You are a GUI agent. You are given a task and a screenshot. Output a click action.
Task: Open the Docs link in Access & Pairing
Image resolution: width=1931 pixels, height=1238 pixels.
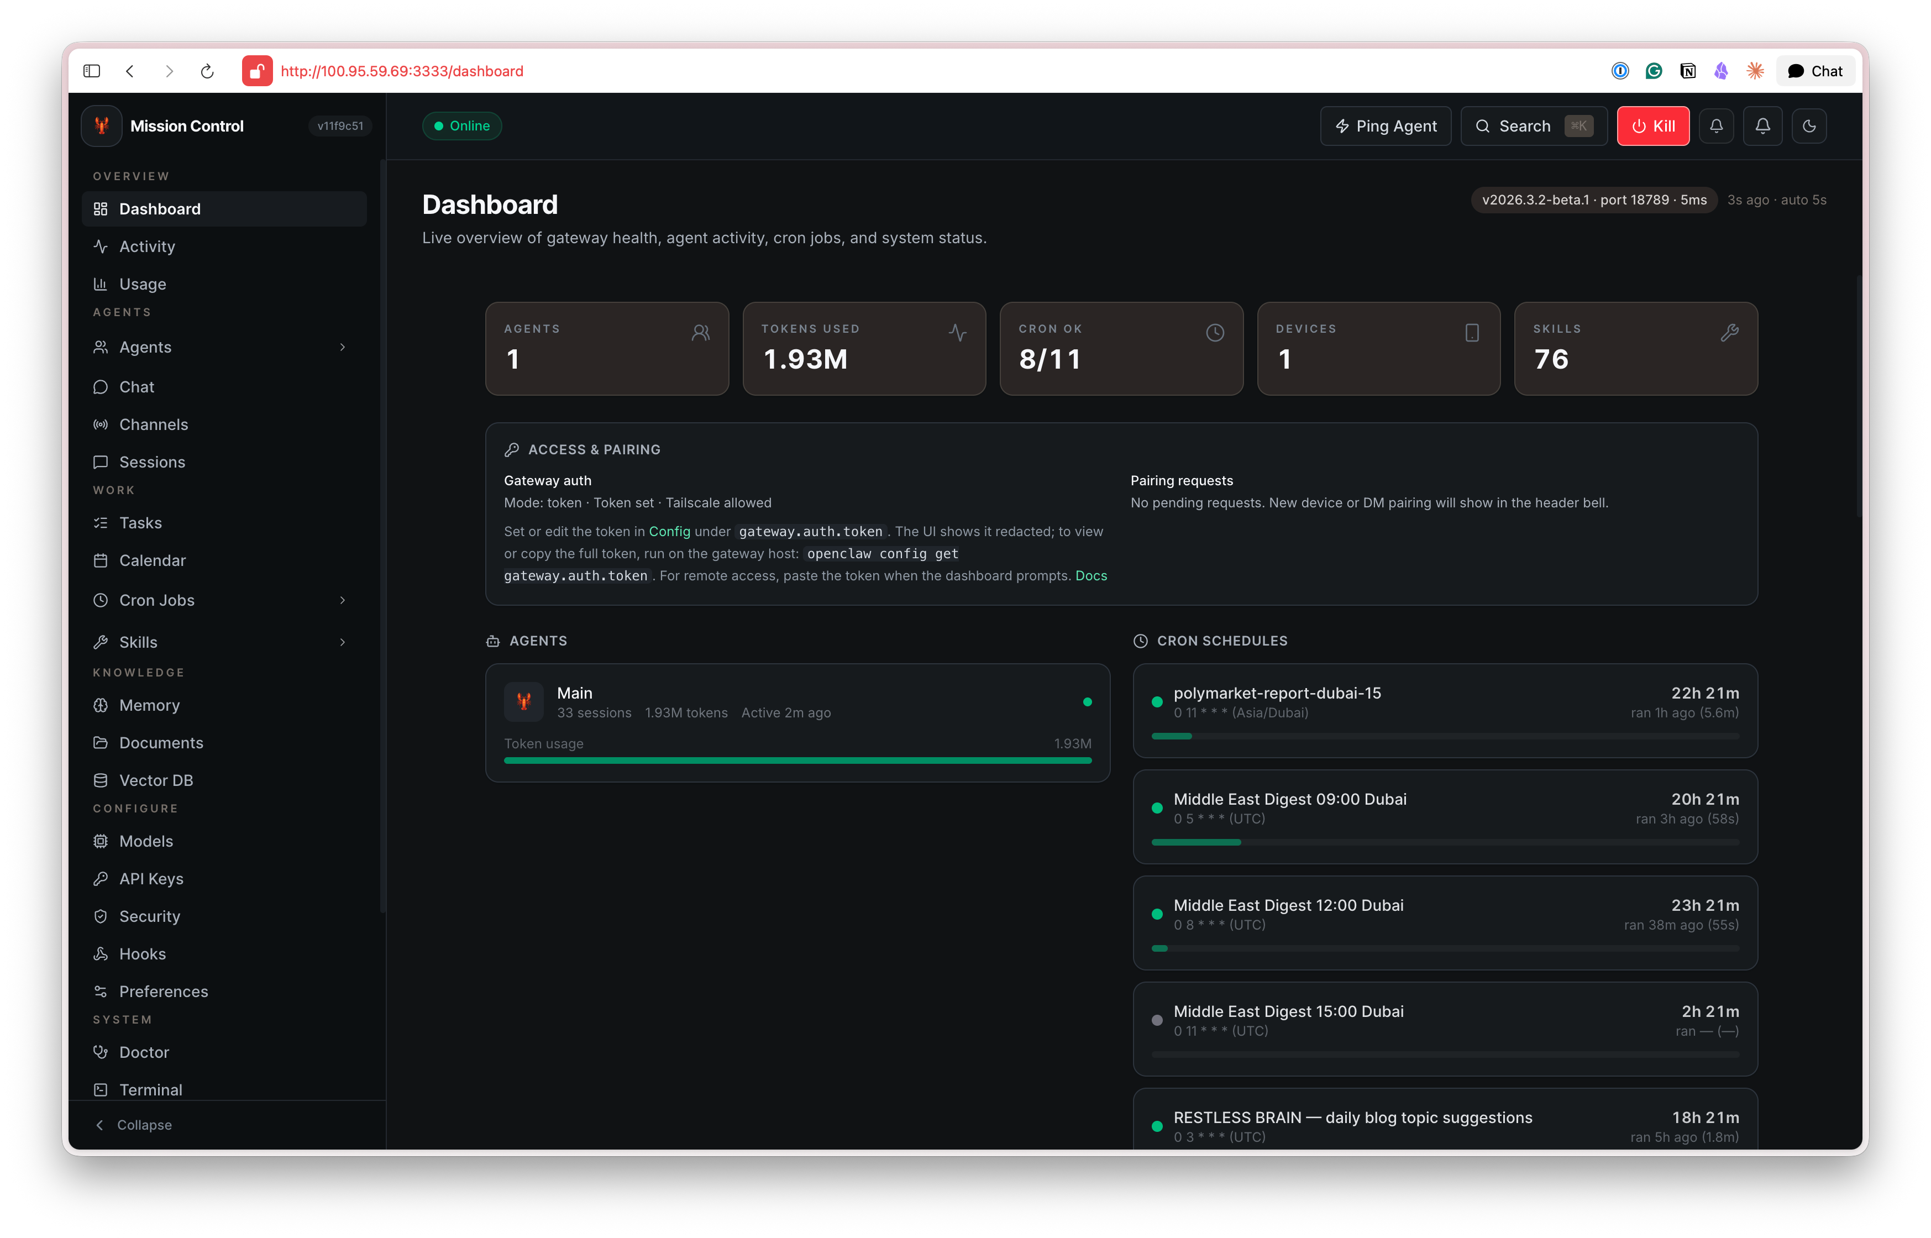point(1090,575)
